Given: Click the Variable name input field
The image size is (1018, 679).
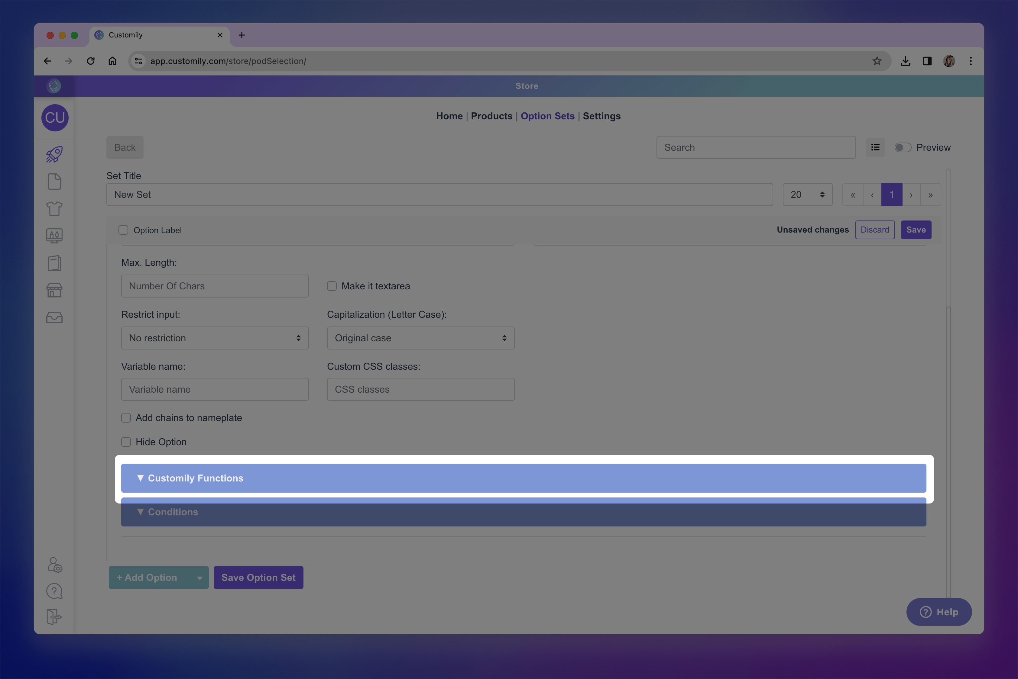Looking at the screenshot, I should (x=215, y=389).
